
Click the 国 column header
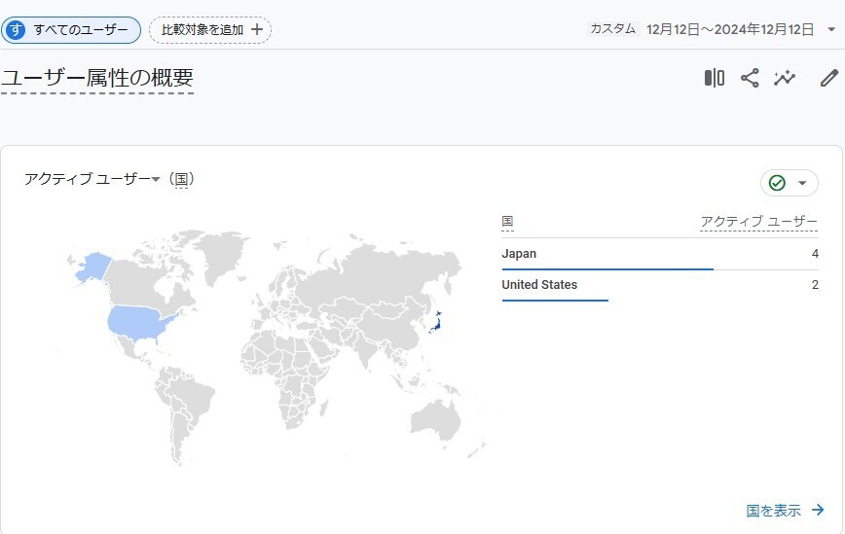[x=507, y=222]
